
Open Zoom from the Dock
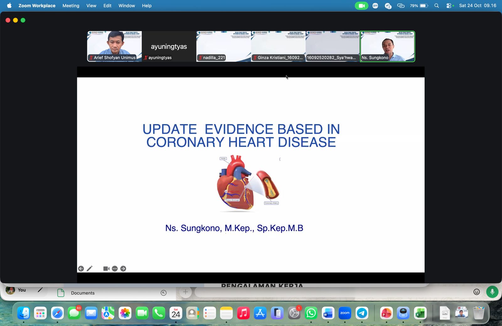point(345,313)
